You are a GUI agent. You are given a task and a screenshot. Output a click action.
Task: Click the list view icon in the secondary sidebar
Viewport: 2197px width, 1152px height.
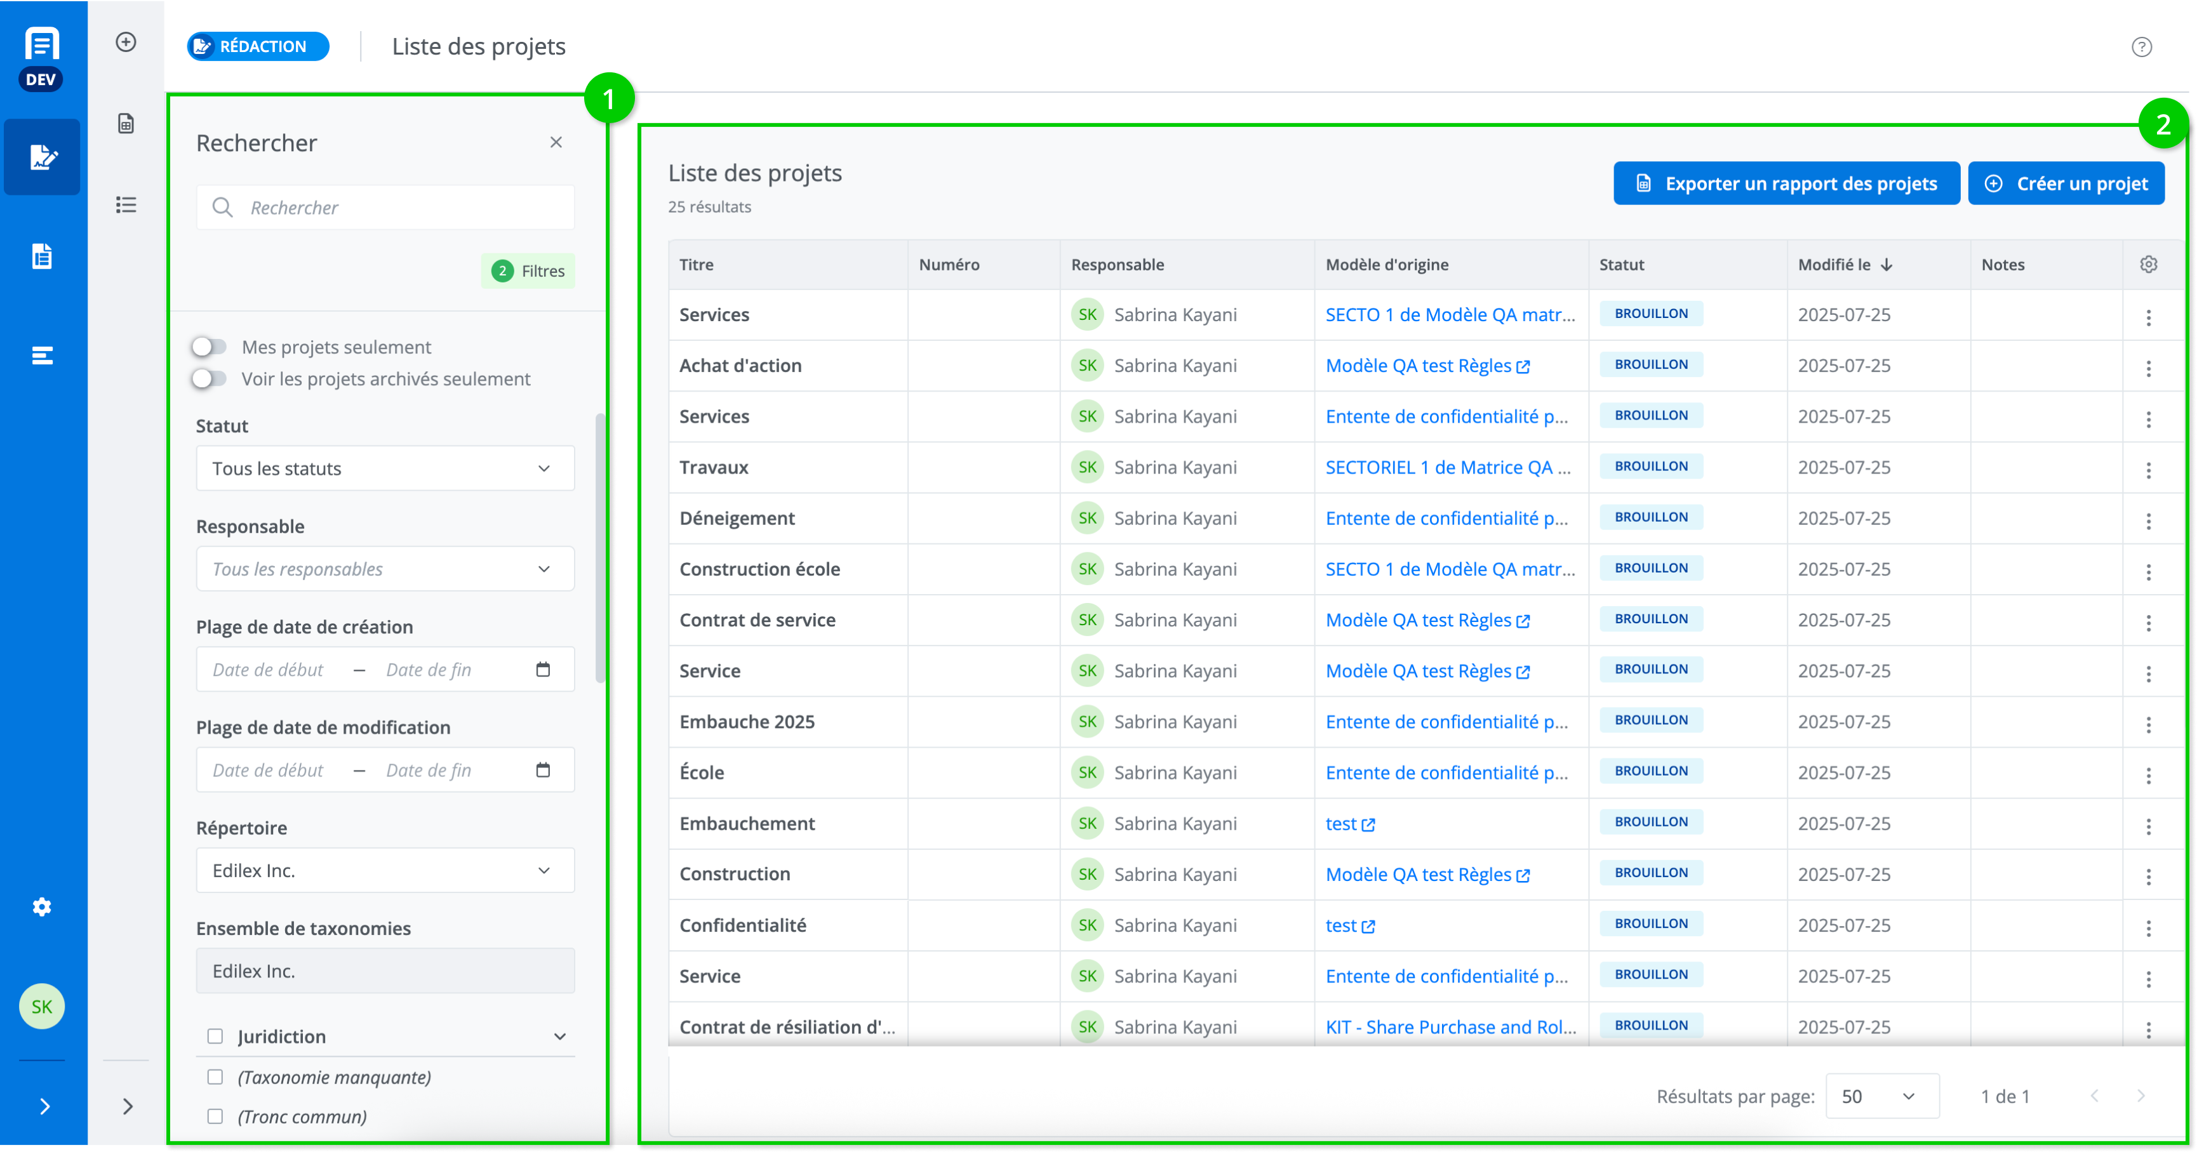click(126, 204)
